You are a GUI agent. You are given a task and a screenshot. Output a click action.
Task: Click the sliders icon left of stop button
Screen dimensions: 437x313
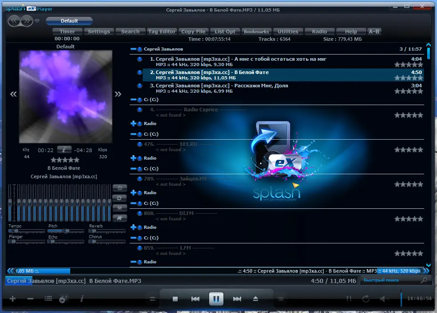[x=152, y=299]
